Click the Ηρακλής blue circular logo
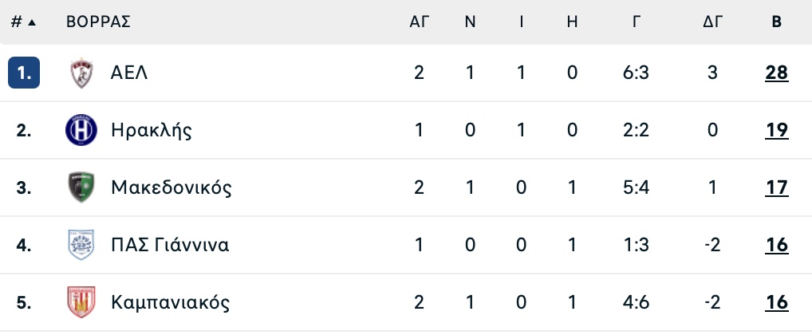Screen dimensions: 812x335 (81, 130)
